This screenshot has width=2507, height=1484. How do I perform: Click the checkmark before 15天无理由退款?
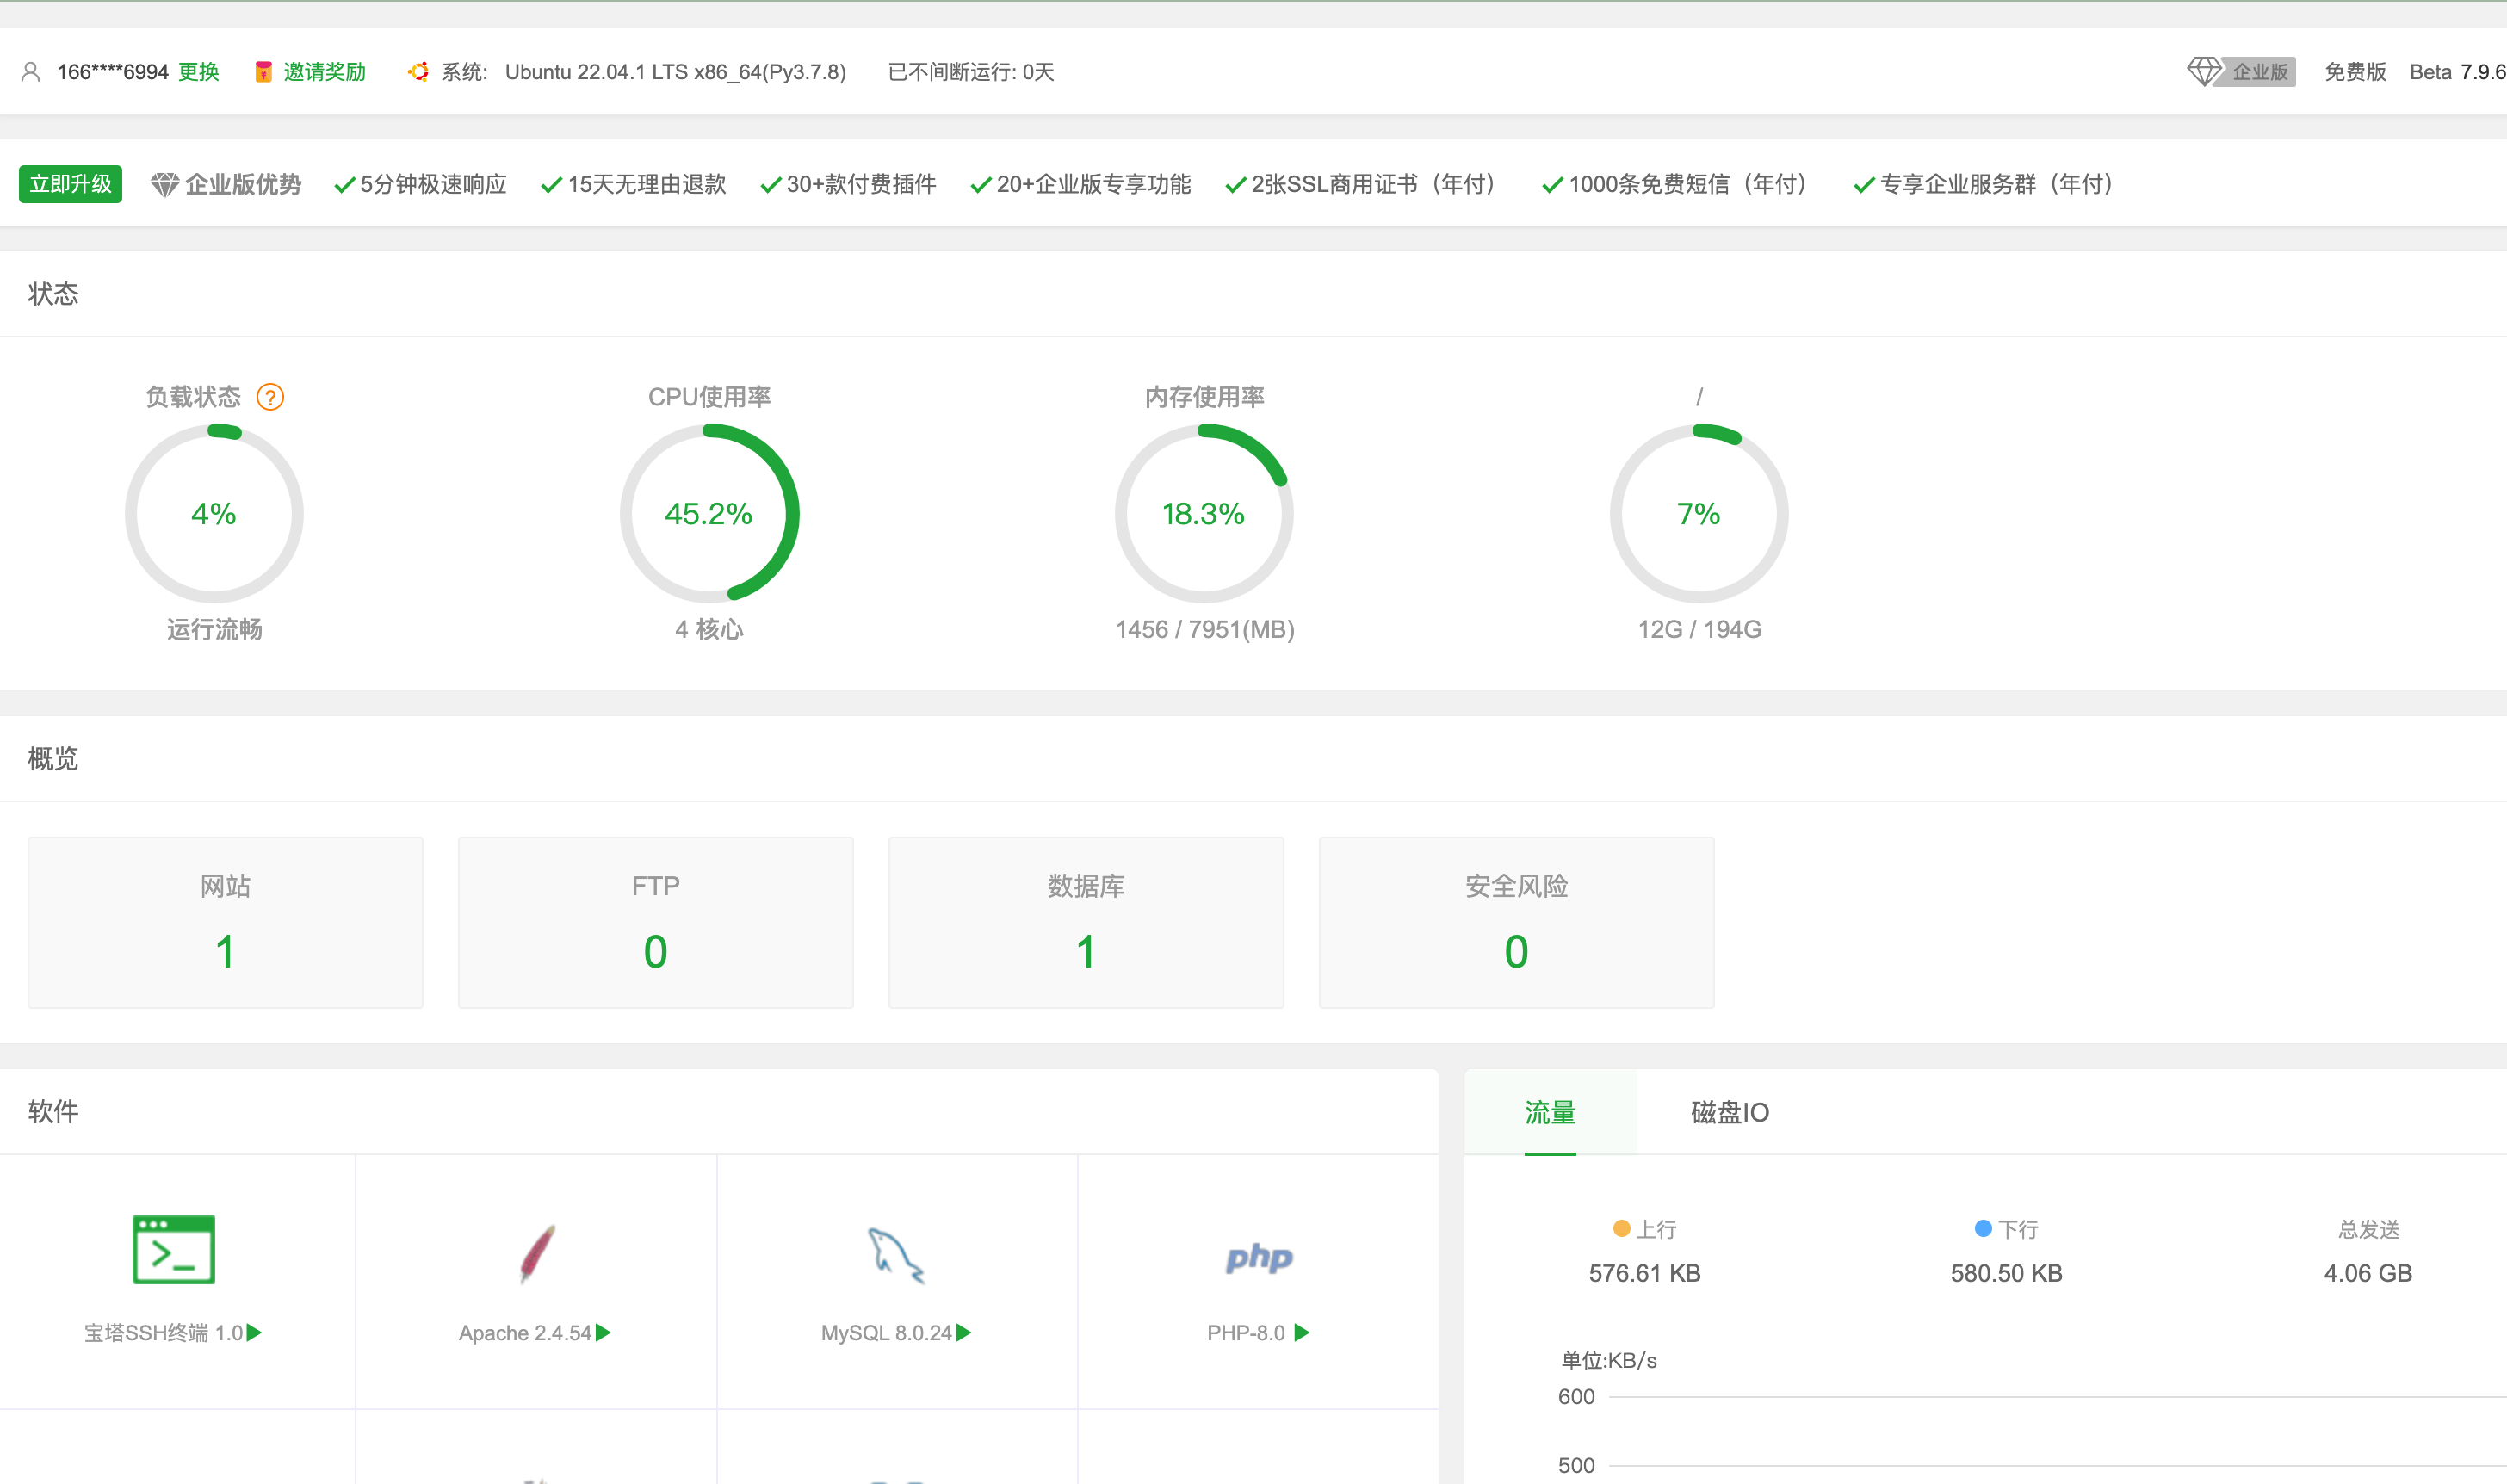(x=551, y=185)
